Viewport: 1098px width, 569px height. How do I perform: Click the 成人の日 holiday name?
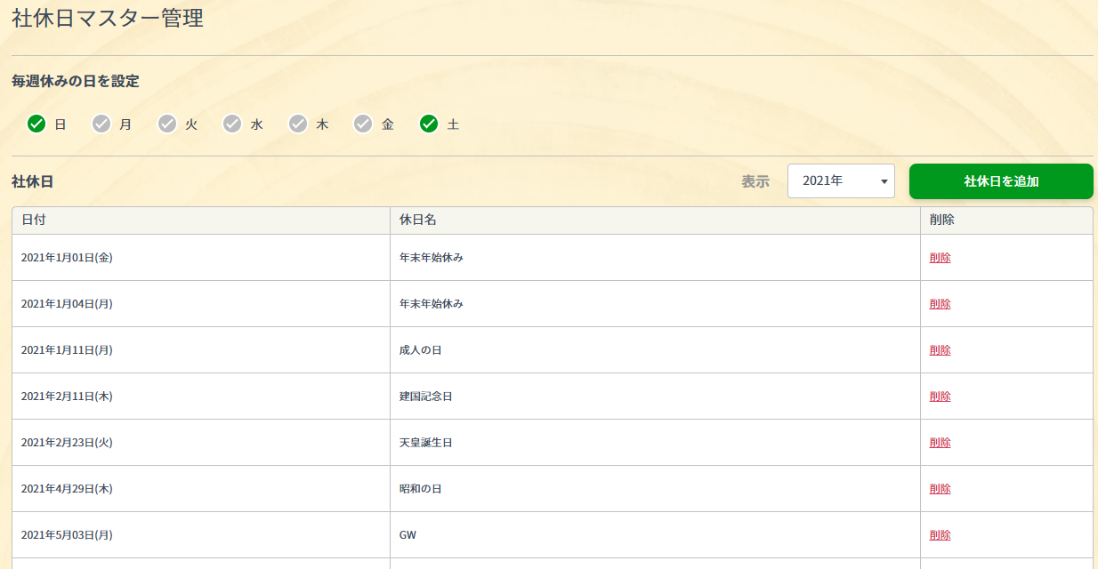[421, 350]
